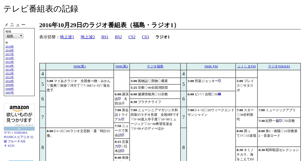Image resolution: width=308 pixels, height=161 pixels.
Task: Click the ad privacy プライバシーについて label
Action: click(x=24, y=125)
